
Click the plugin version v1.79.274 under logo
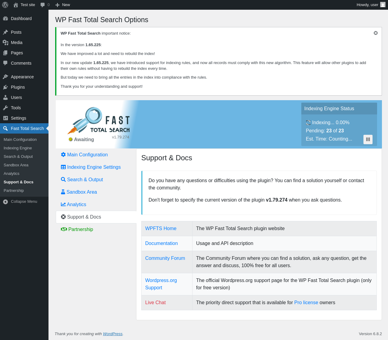point(121,137)
